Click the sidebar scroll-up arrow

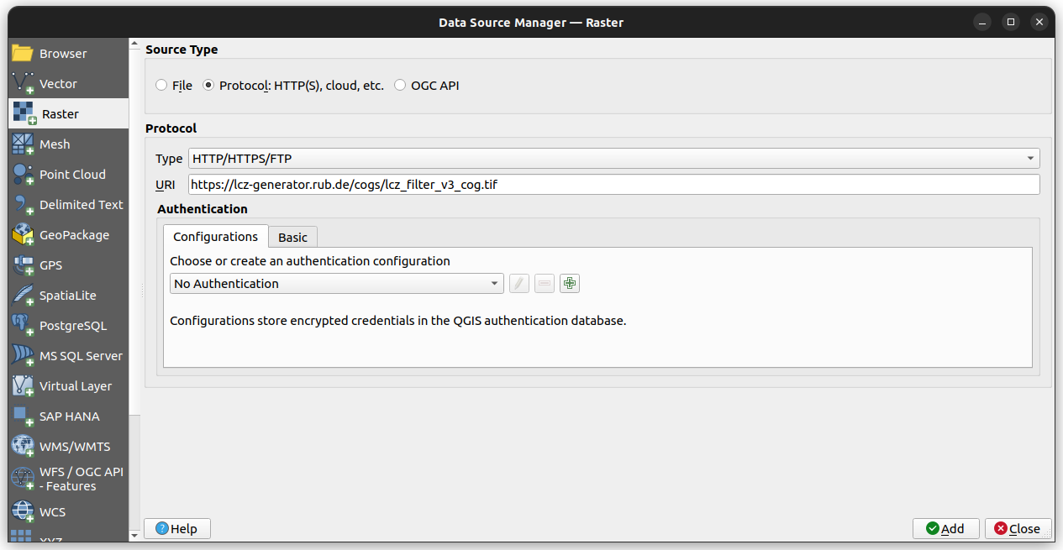(134, 44)
